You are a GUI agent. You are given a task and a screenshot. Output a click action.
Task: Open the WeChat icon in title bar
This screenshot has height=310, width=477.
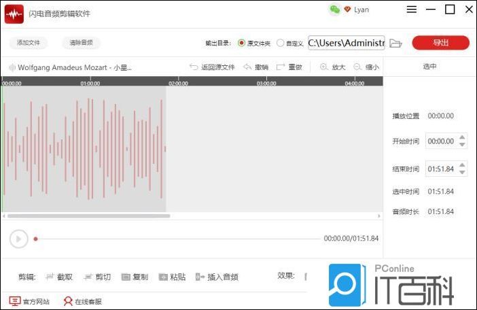point(334,10)
